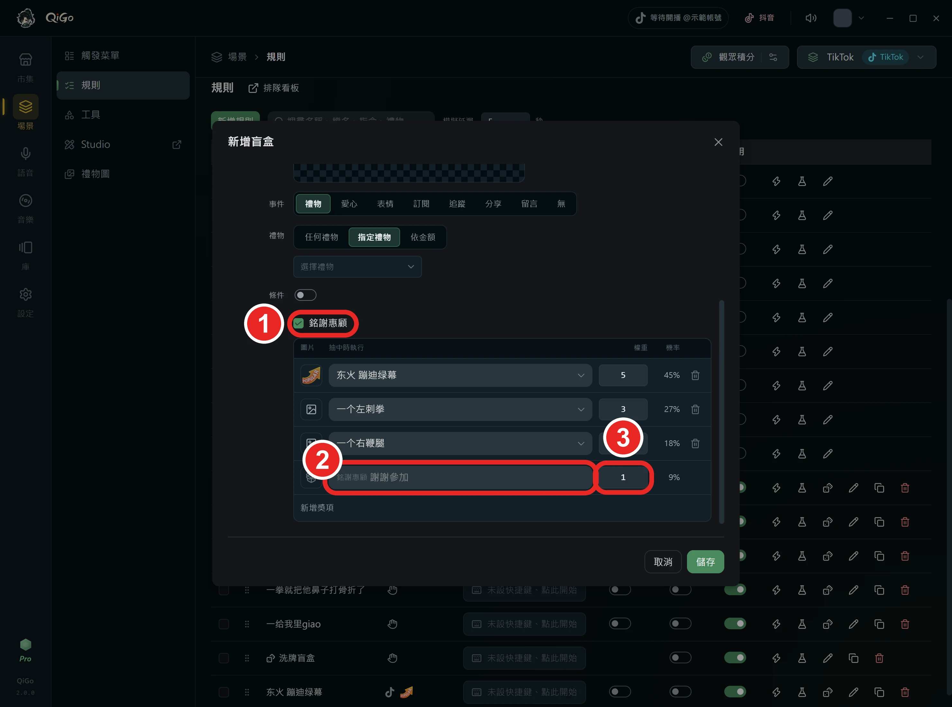Click 新增獎項 to add a prize

317,507
